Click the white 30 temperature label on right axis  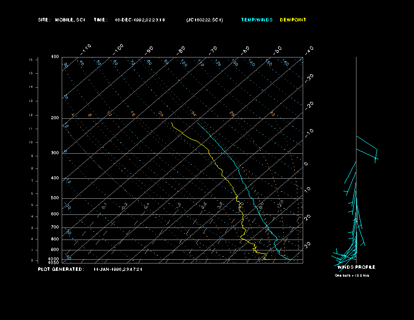307,245
